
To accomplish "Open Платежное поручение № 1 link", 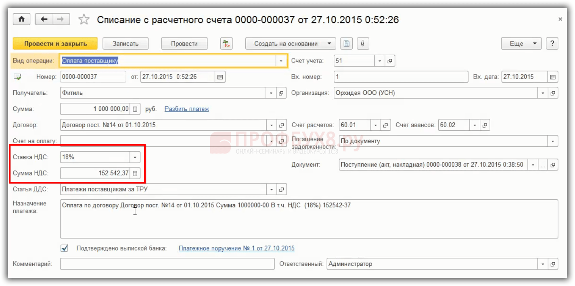I will pyautogui.click(x=236, y=248).
